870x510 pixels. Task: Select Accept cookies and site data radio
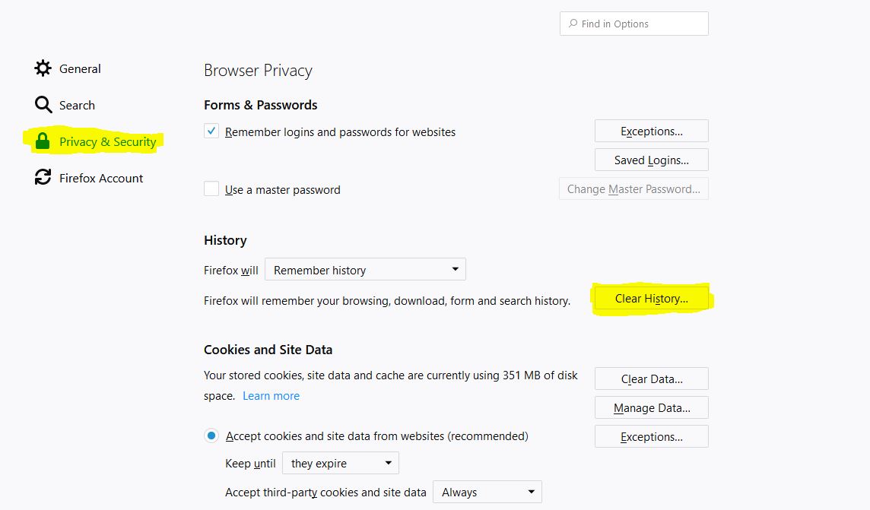[x=211, y=436]
